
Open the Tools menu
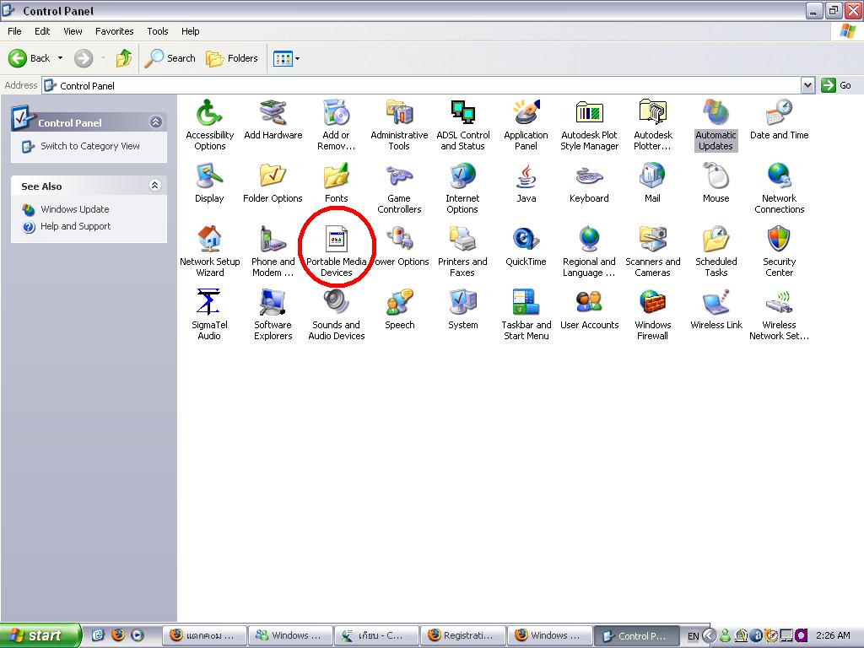[x=158, y=31]
